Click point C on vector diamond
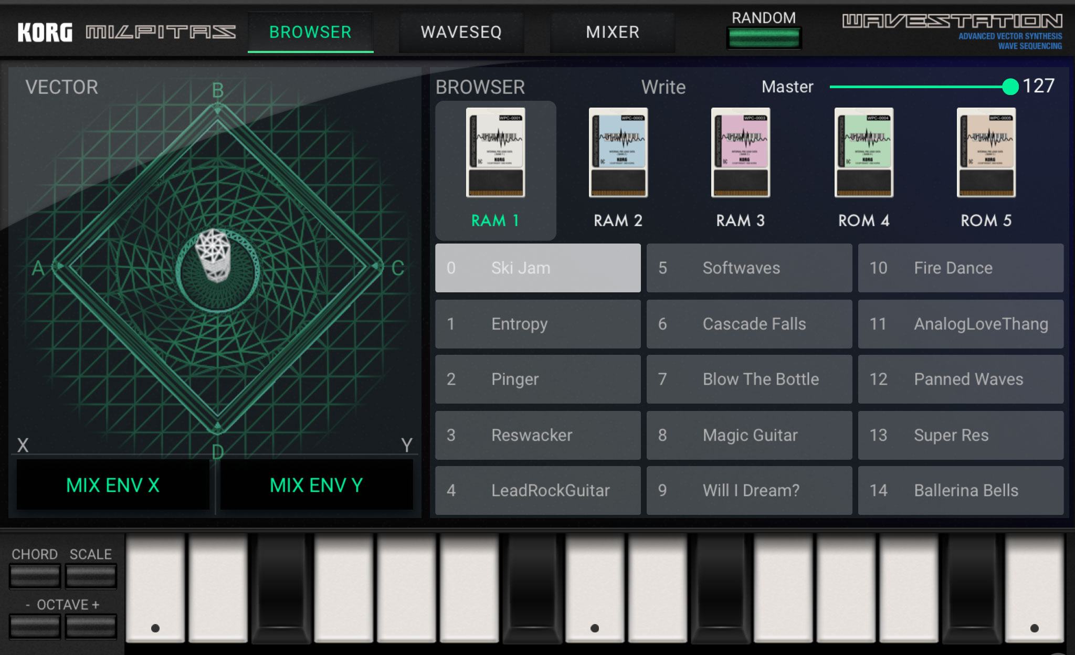This screenshot has width=1075, height=655. [x=397, y=268]
